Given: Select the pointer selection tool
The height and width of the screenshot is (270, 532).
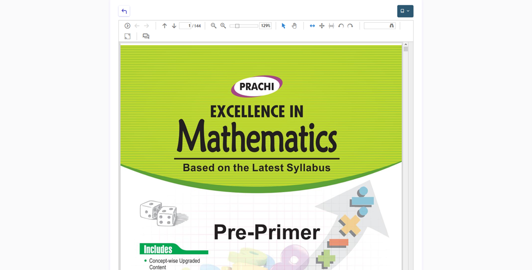Looking at the screenshot, I should coord(284,26).
